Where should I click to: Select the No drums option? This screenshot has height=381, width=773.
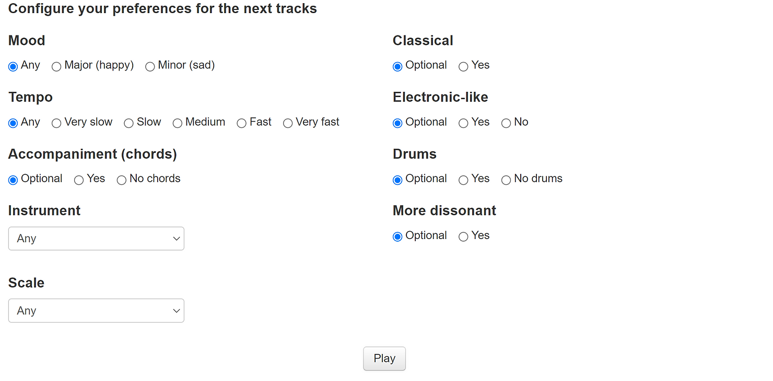coord(506,180)
